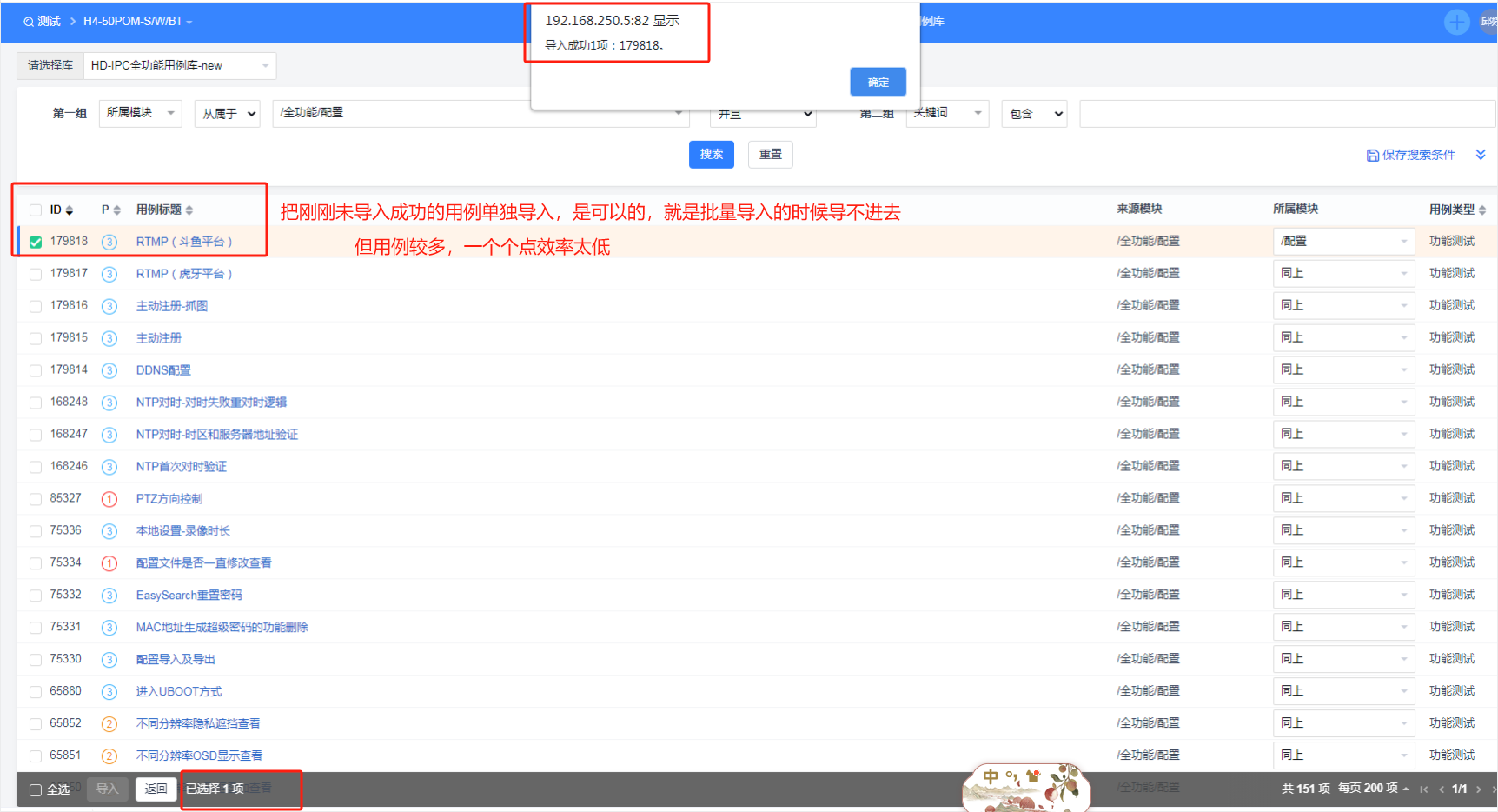Check the checkbox for case 179817

(x=36, y=274)
